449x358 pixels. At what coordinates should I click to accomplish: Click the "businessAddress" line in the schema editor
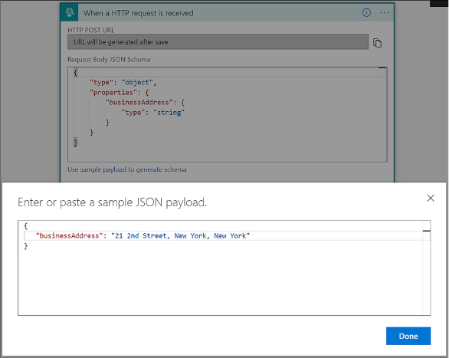click(x=145, y=103)
